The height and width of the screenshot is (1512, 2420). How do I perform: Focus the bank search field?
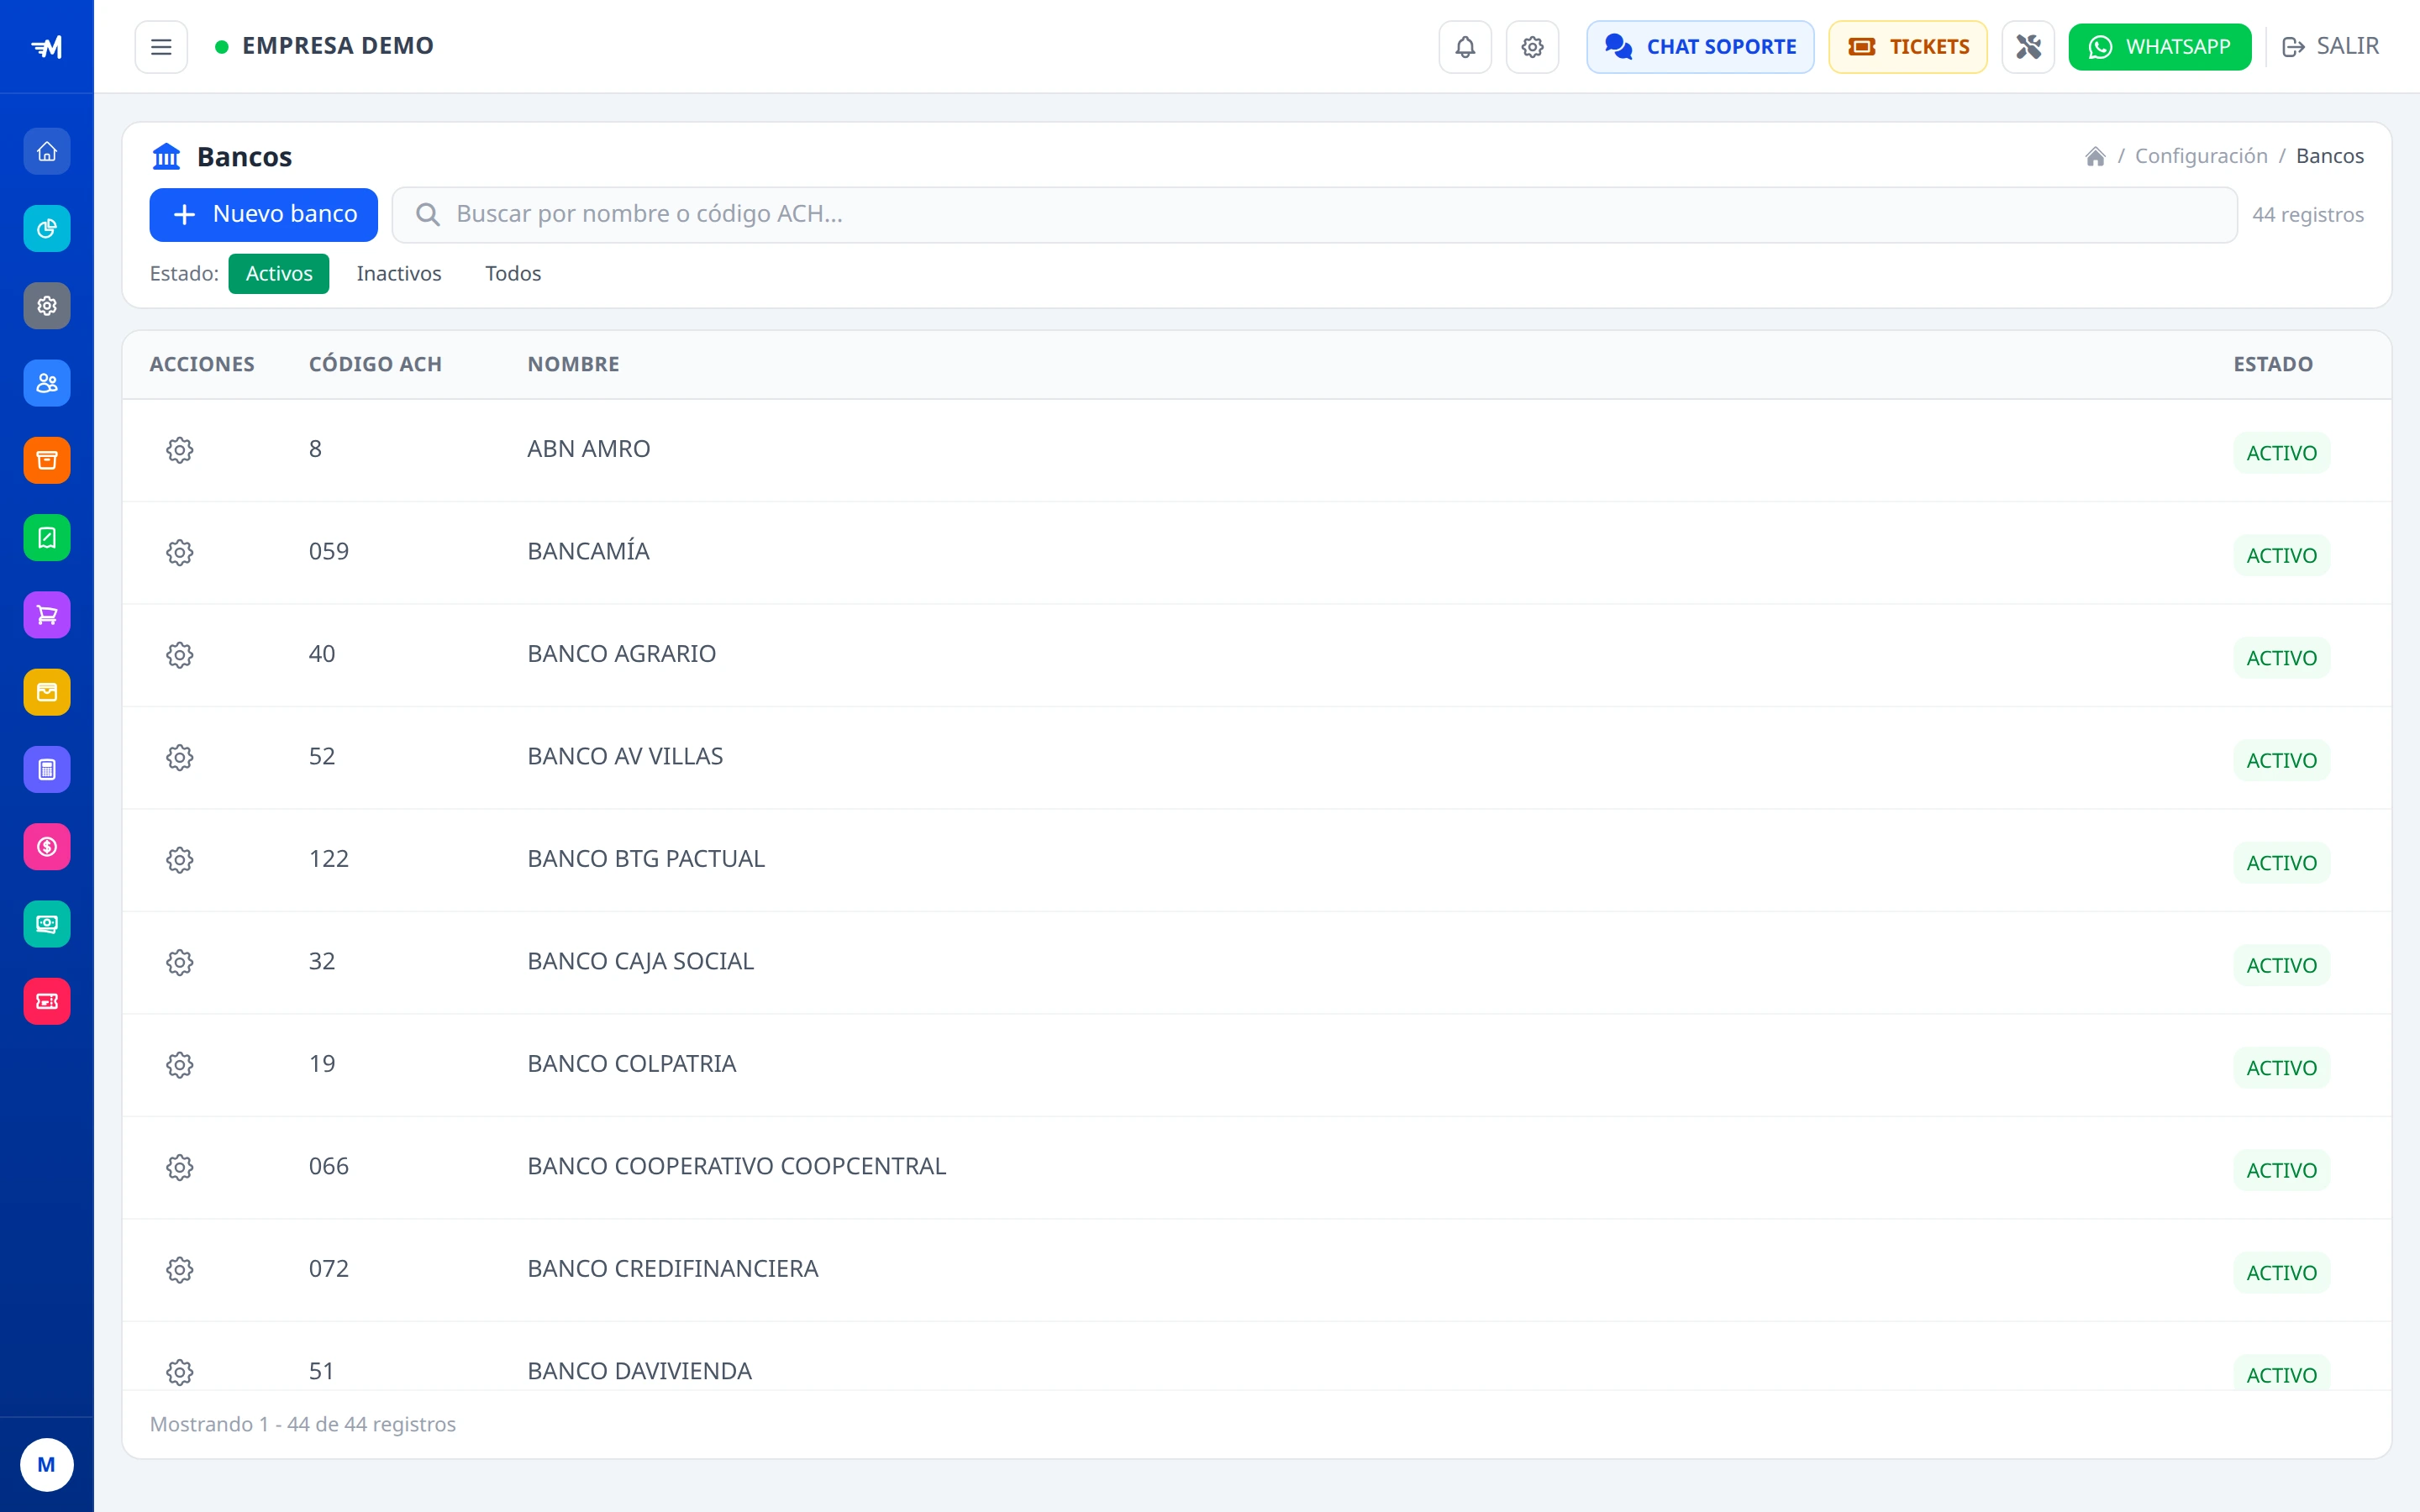[1314, 215]
